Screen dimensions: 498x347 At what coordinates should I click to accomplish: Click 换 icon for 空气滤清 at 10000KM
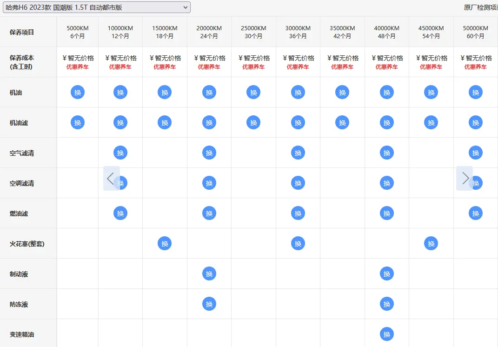[120, 153]
